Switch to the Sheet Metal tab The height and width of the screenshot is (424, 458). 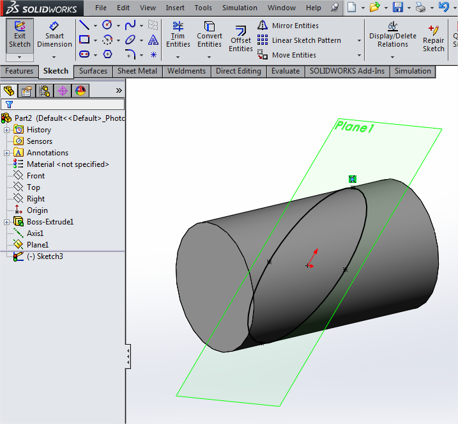point(139,71)
